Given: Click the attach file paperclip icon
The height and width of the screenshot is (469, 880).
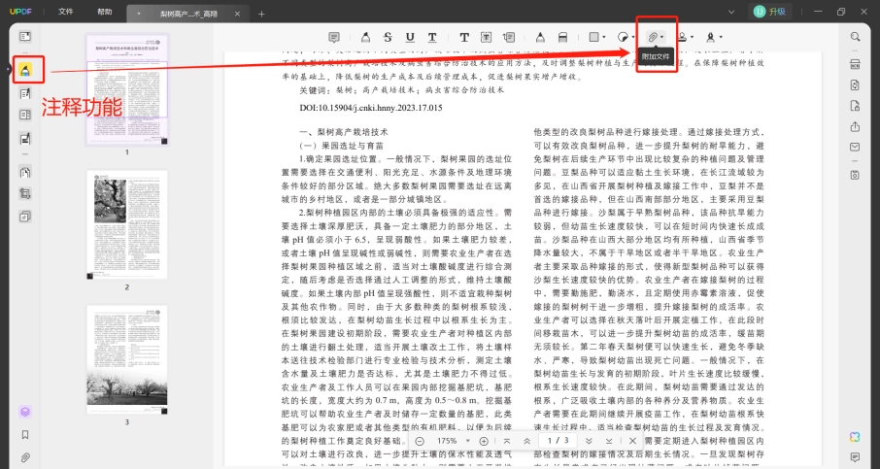Looking at the screenshot, I should click(x=653, y=37).
